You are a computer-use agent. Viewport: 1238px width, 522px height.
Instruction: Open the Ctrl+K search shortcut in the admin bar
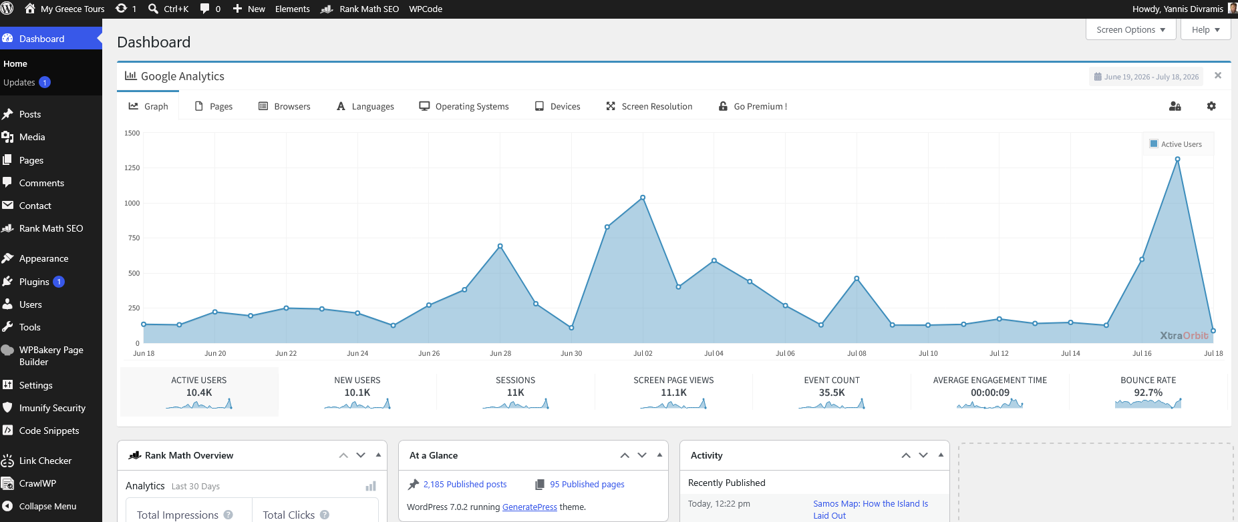tap(168, 9)
